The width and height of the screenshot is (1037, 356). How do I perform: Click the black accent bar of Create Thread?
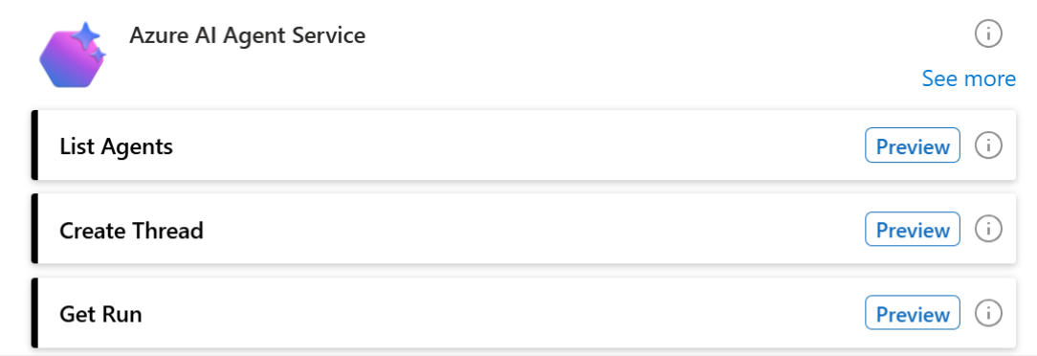(34, 229)
